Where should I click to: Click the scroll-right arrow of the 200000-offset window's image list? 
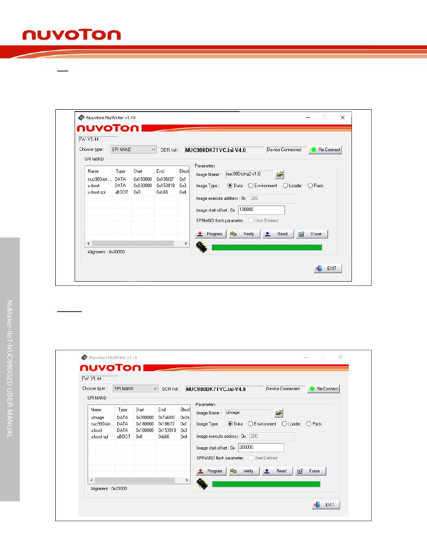pos(187,480)
